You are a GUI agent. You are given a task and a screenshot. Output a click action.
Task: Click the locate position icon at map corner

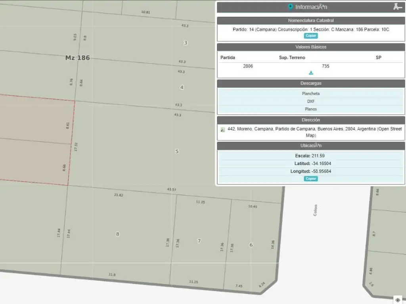(398, 300)
